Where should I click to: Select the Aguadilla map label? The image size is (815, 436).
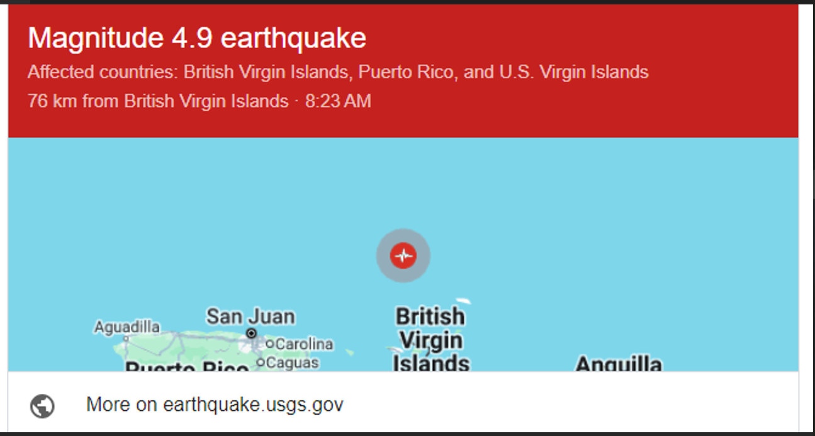(x=126, y=327)
